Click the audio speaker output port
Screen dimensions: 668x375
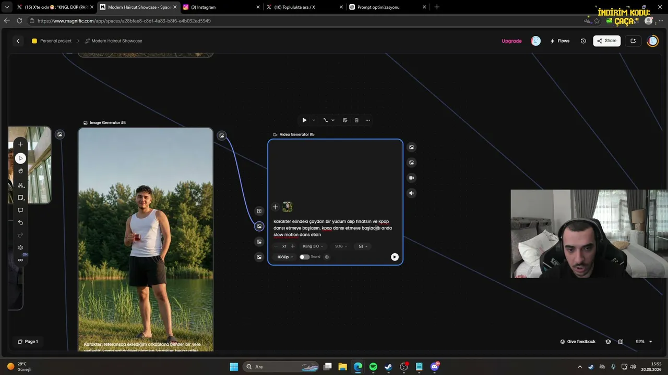click(411, 193)
